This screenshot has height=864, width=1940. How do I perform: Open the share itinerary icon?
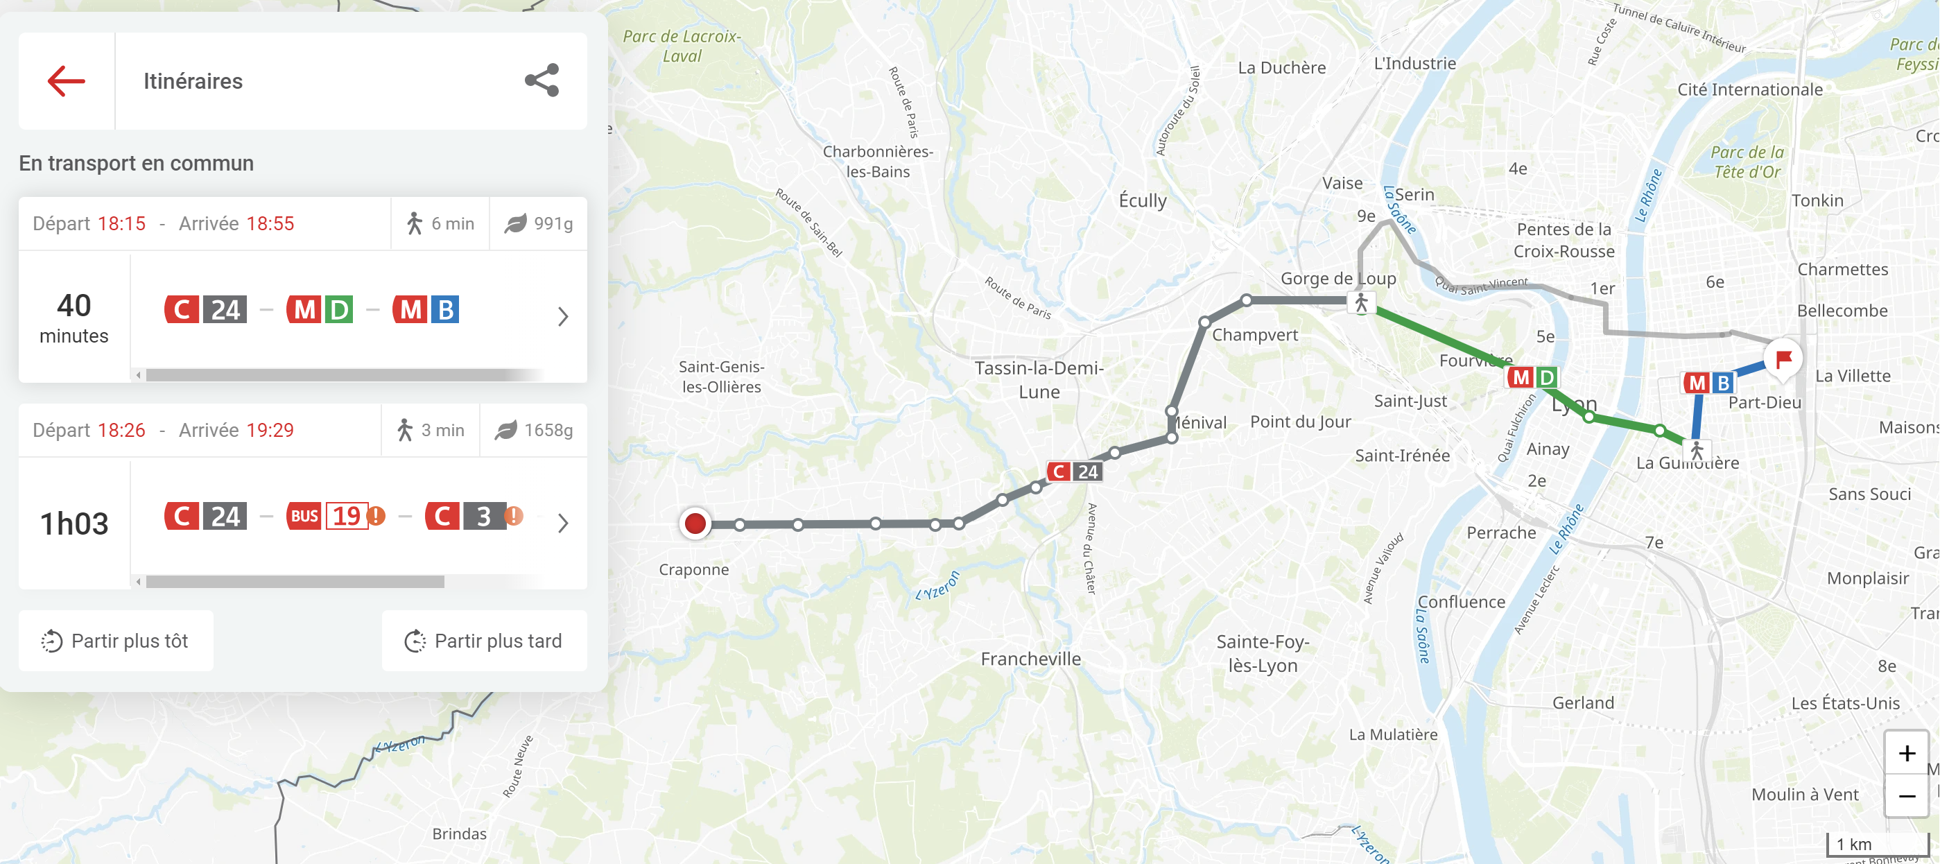click(542, 80)
